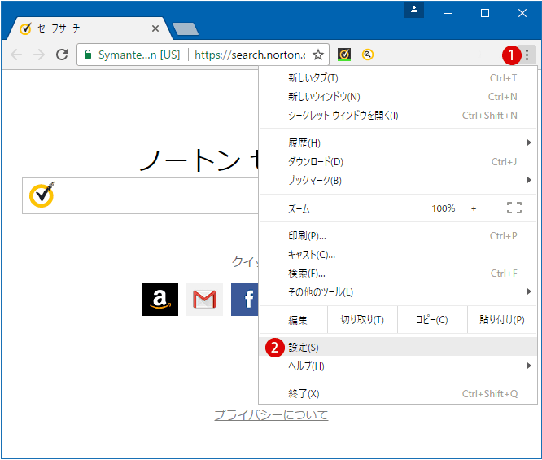542x460 pixels.
Task: Open the Amazon quick link icon
Action: pyautogui.click(x=160, y=300)
